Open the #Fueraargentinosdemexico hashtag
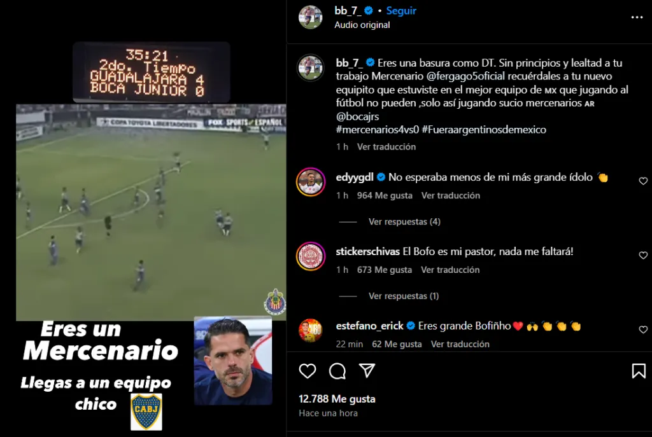This screenshot has width=652, height=437. pyautogui.click(x=484, y=130)
